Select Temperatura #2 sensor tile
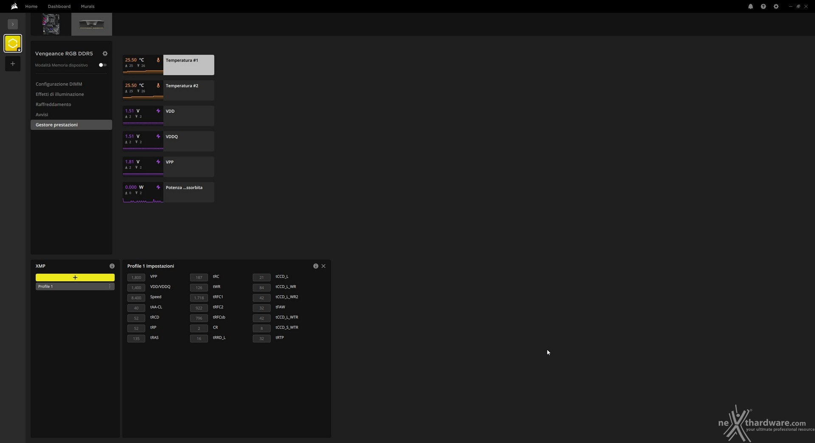 [169, 90]
